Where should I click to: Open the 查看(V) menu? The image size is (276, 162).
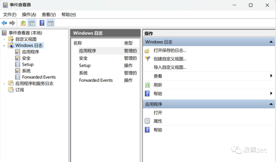point(49,15)
